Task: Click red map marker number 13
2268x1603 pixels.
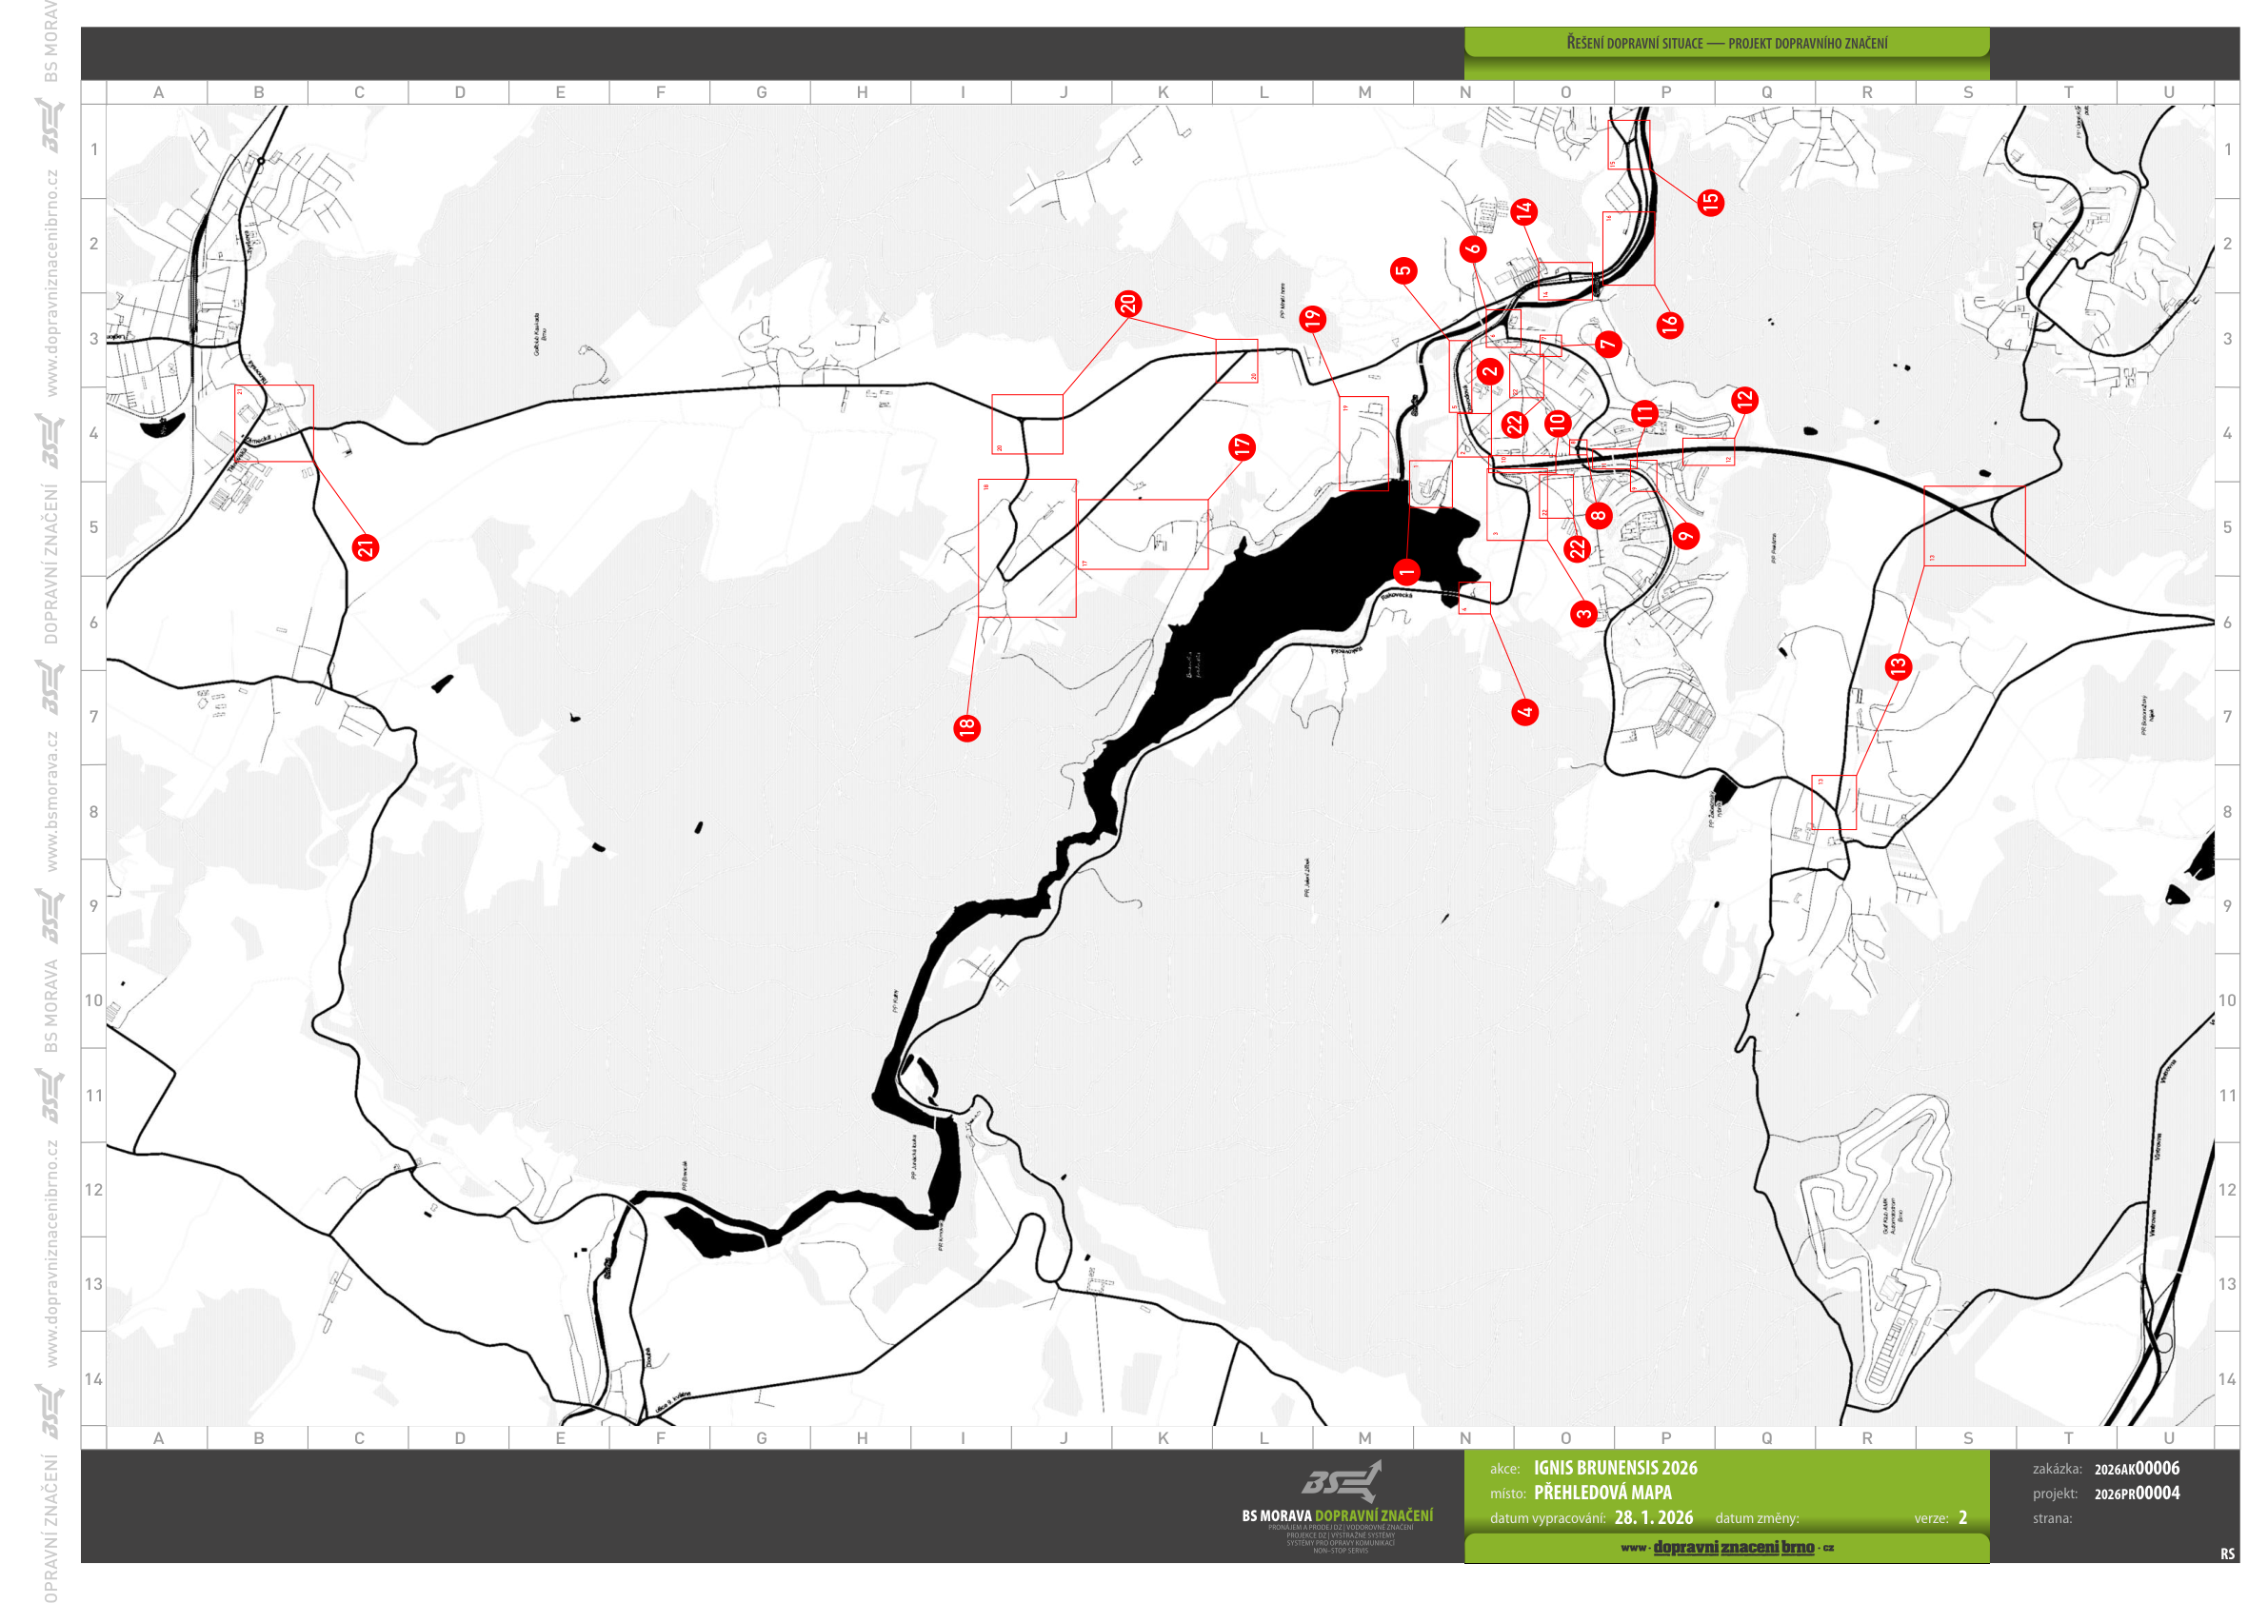Action: (1898, 666)
